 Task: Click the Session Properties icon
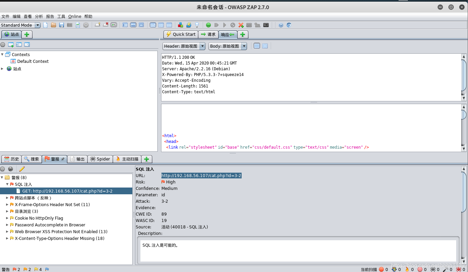click(x=78, y=25)
